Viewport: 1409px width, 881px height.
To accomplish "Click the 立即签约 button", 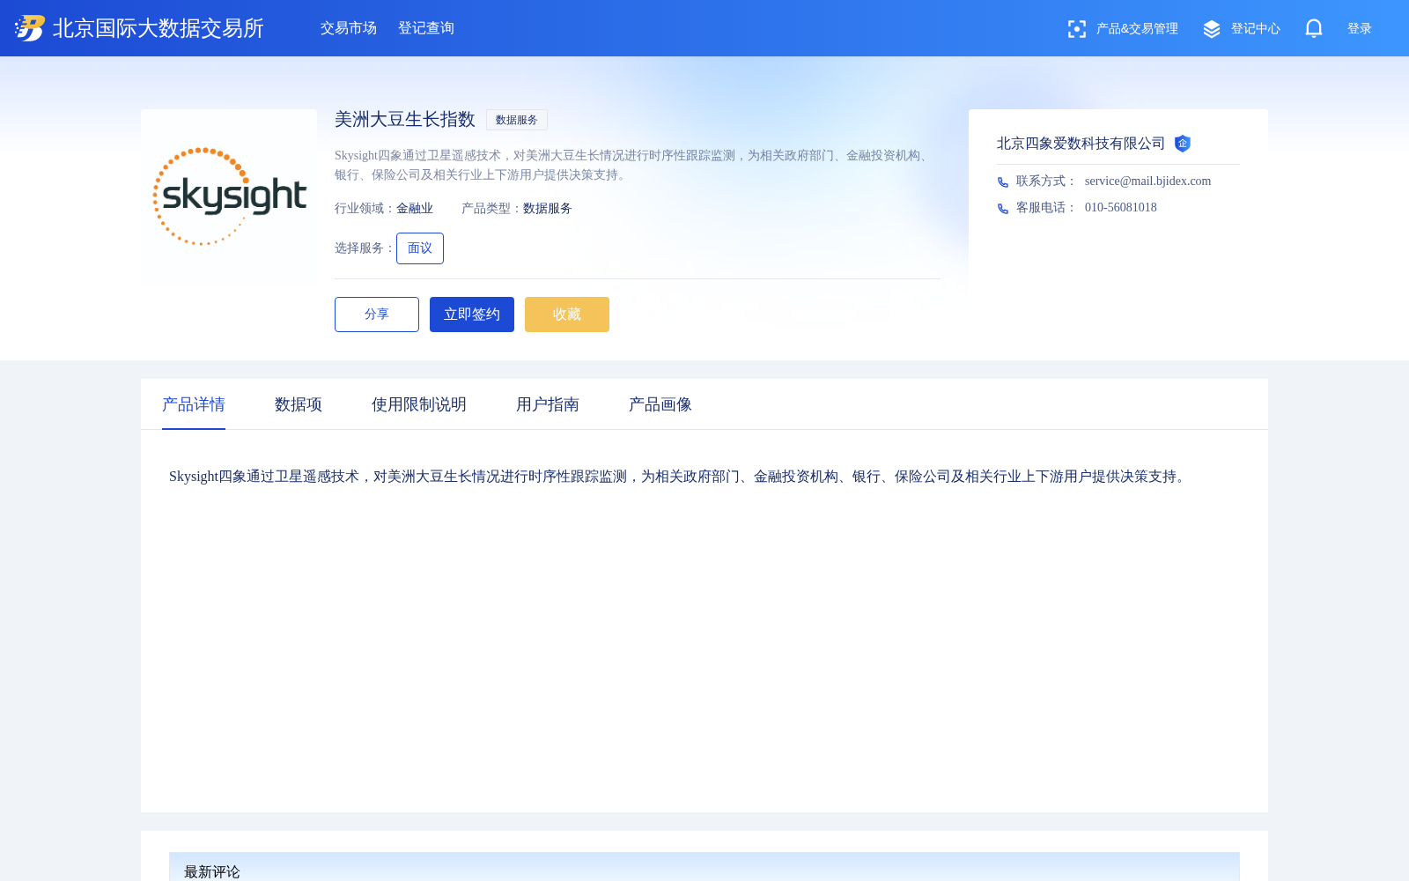I will tap(472, 315).
